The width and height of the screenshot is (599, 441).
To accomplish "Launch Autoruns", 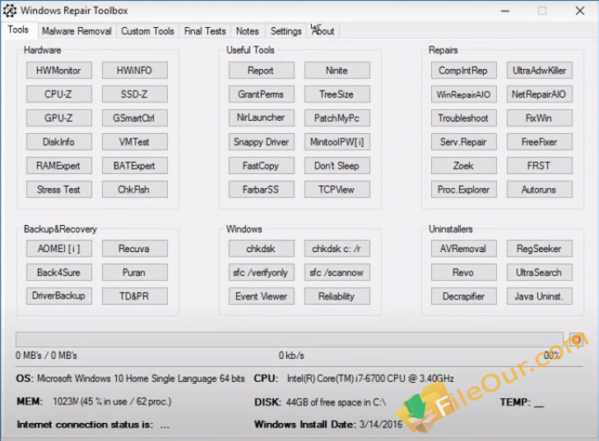I will (540, 190).
